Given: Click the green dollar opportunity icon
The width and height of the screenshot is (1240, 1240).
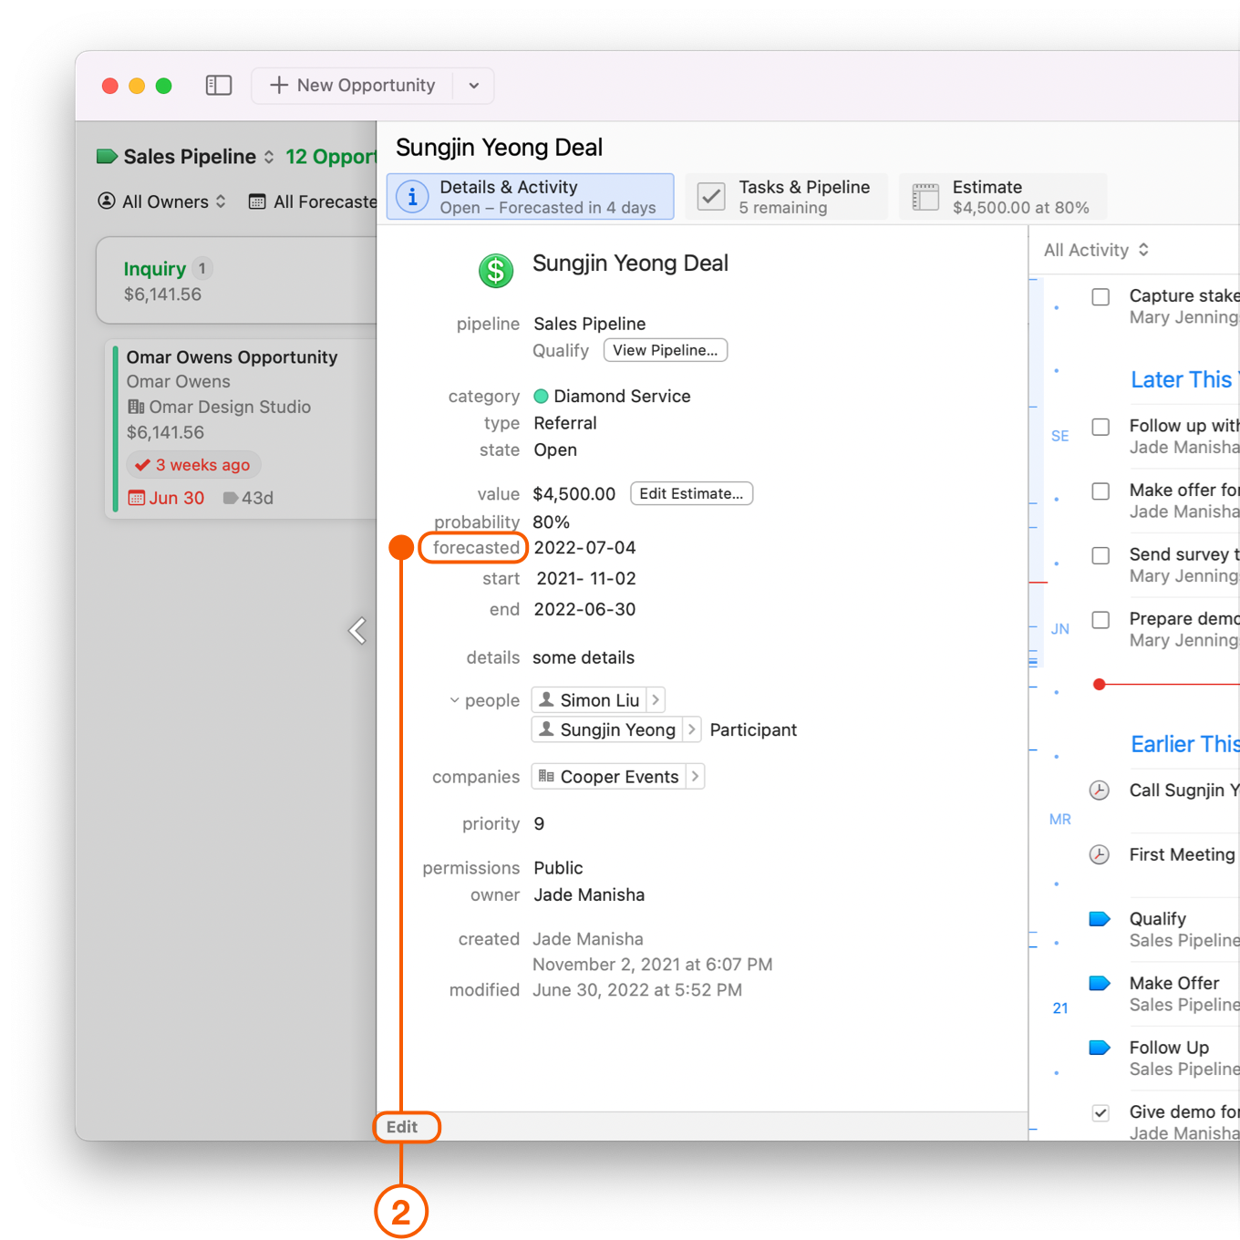Looking at the screenshot, I should click(x=496, y=271).
